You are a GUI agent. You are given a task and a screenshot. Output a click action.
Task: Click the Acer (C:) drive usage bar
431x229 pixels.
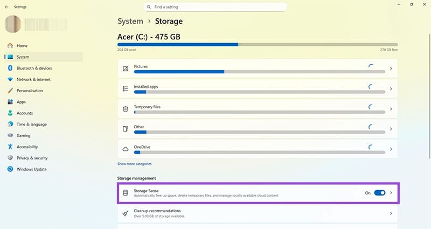(x=258, y=45)
